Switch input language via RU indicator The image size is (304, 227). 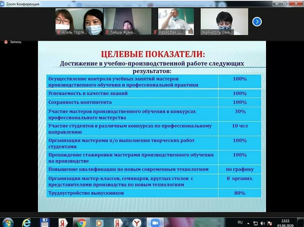click(240, 222)
